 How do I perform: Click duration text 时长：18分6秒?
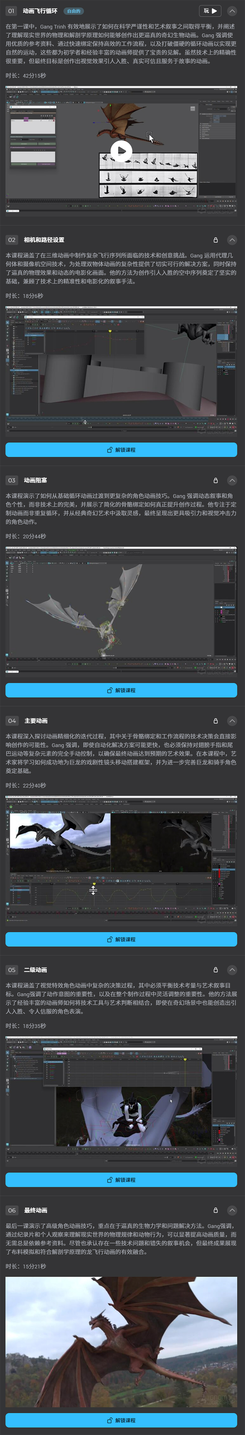click(24, 296)
